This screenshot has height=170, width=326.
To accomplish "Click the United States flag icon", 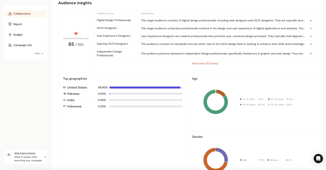I will (x=65, y=87).
